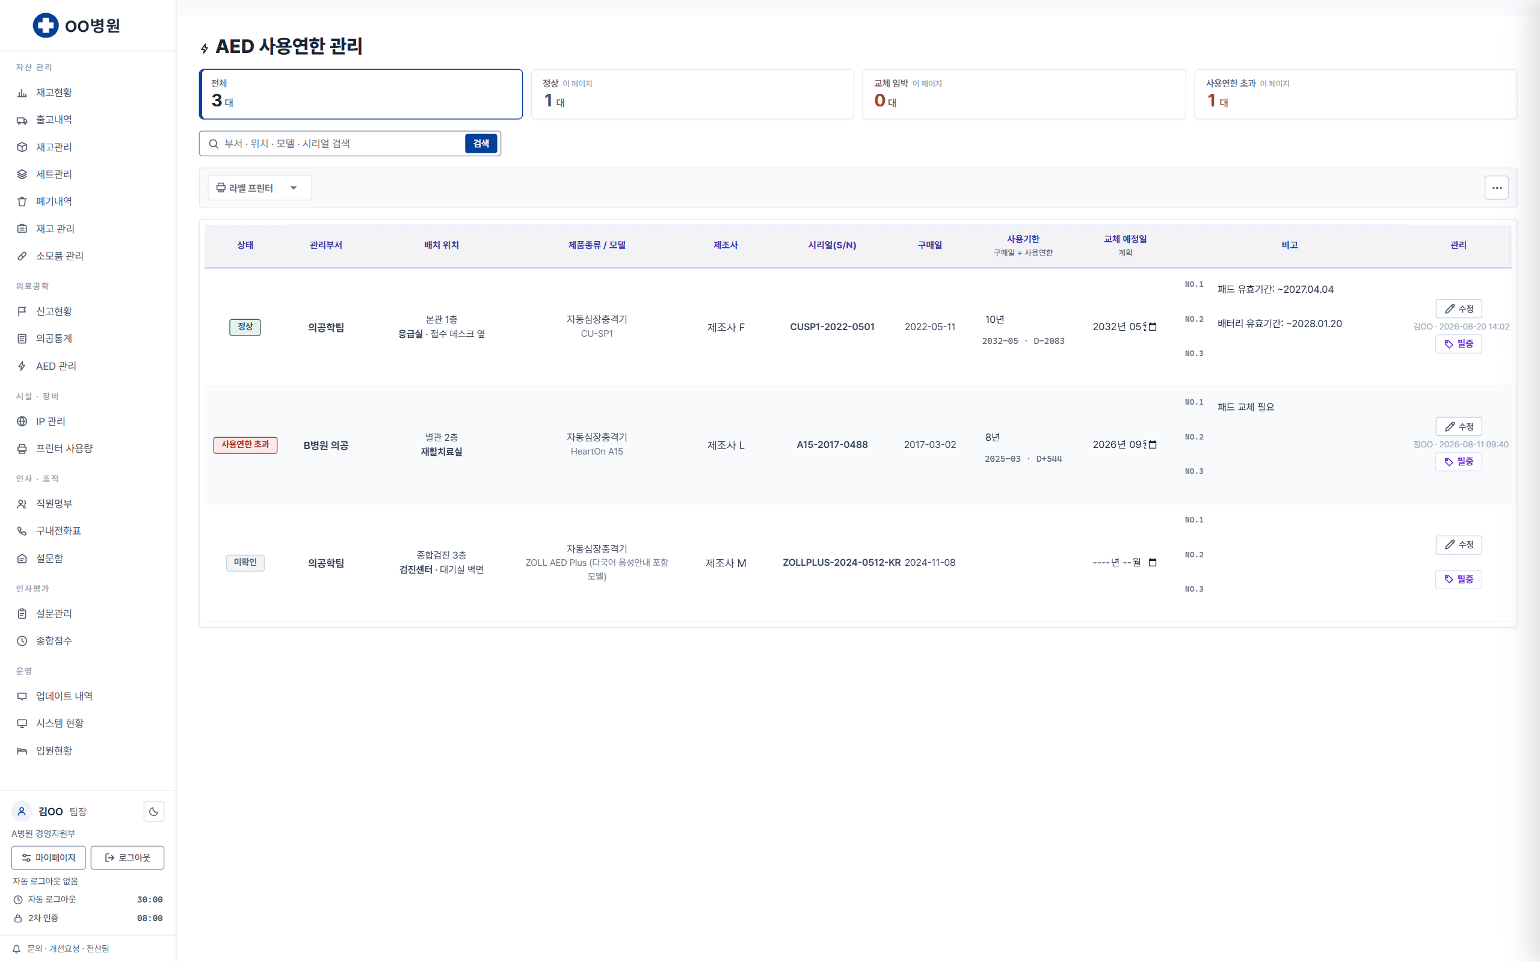This screenshot has width=1540, height=962.
Task: Expand the 라벨 프린터 dropdown
Action: click(259, 188)
